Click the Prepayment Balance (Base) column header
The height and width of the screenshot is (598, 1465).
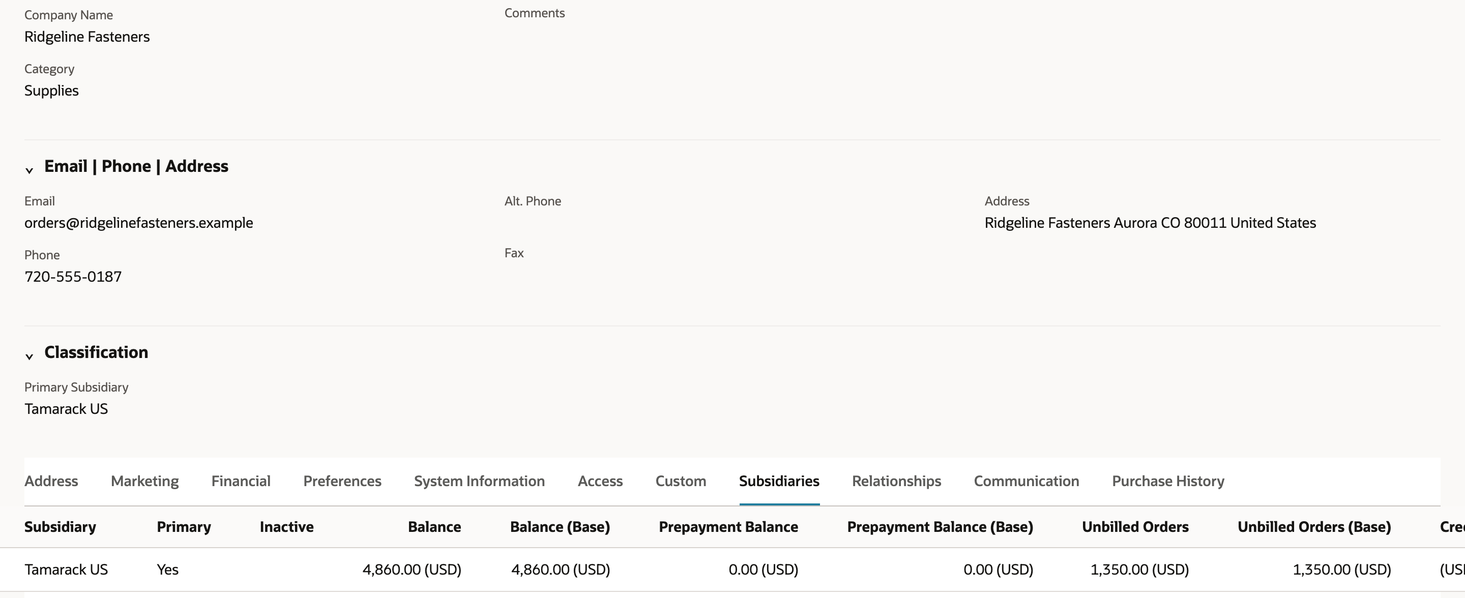tap(940, 527)
